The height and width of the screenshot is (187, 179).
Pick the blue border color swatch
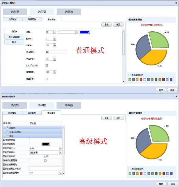[85, 32]
